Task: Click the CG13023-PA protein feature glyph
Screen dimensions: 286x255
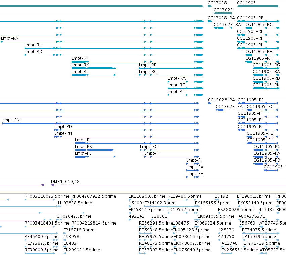Action: pyautogui.click(x=219, y=110)
